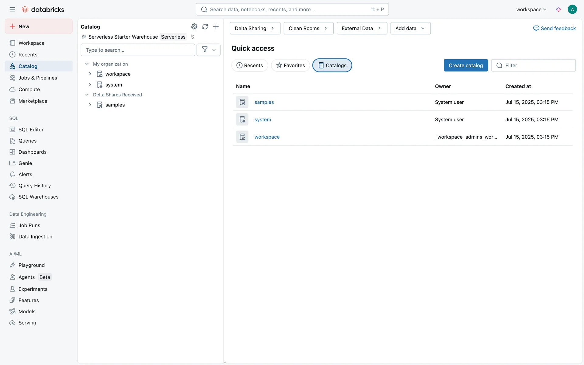
Task: Click the plus icon in Catalog panel
Action: [x=216, y=27]
